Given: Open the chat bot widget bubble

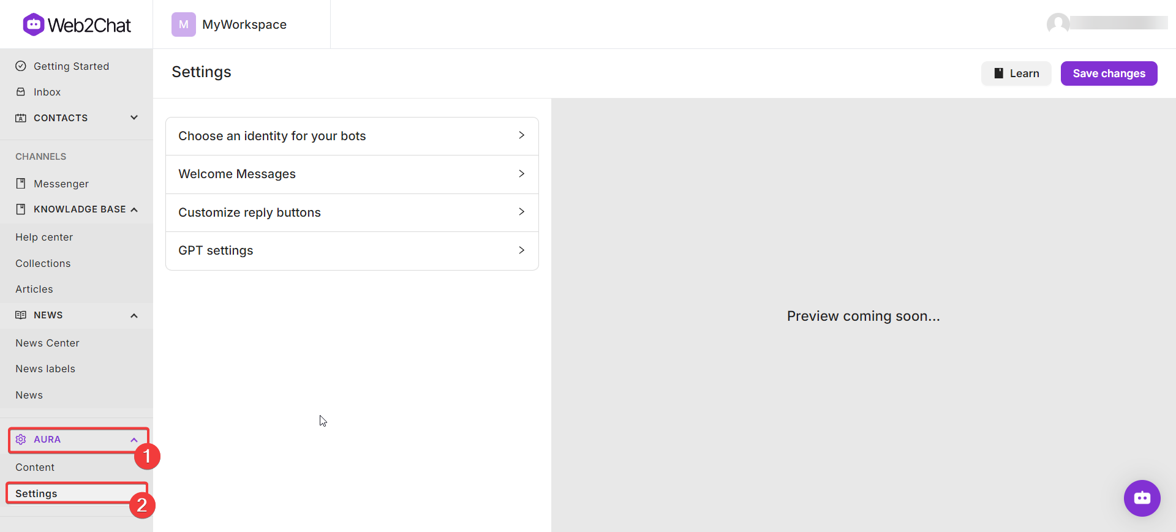Looking at the screenshot, I should [x=1142, y=498].
